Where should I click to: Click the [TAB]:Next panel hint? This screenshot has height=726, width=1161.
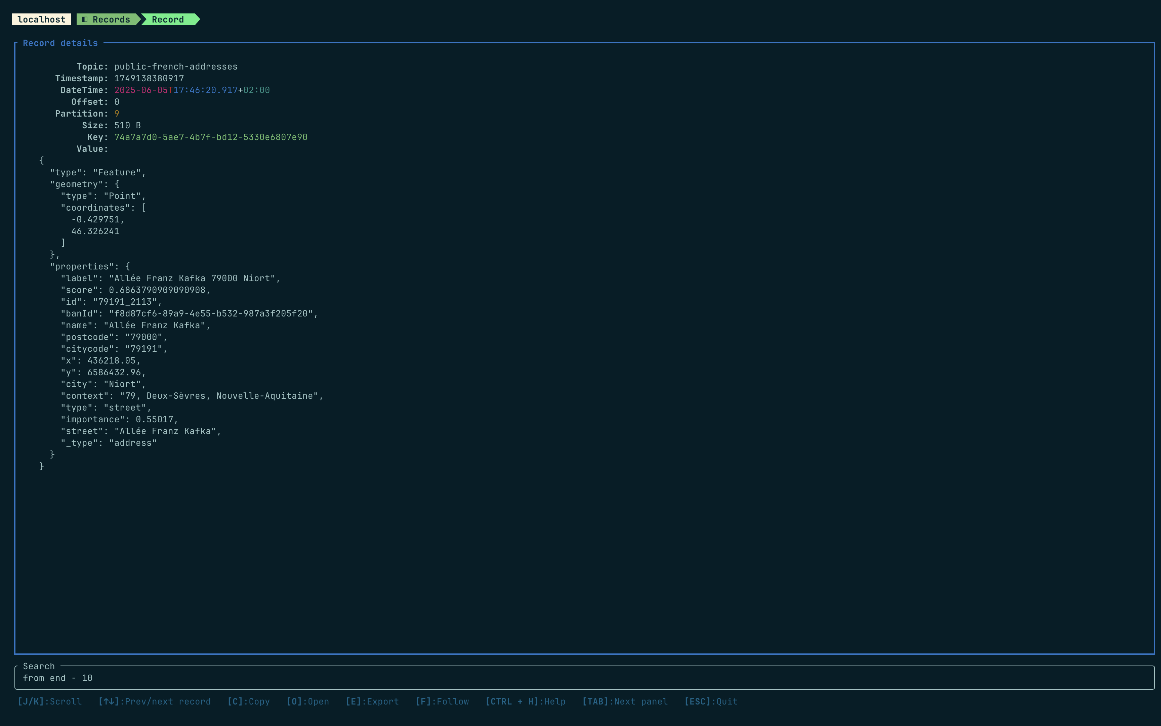(625, 701)
